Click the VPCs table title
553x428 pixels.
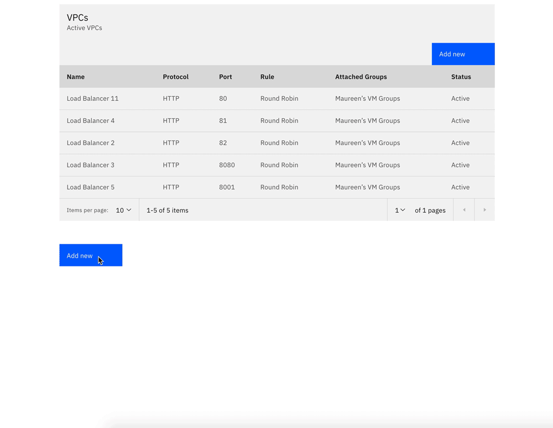tap(77, 17)
